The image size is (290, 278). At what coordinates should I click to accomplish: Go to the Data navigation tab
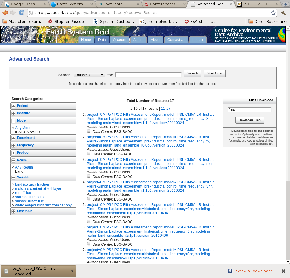pyautogui.click(x=102, y=40)
